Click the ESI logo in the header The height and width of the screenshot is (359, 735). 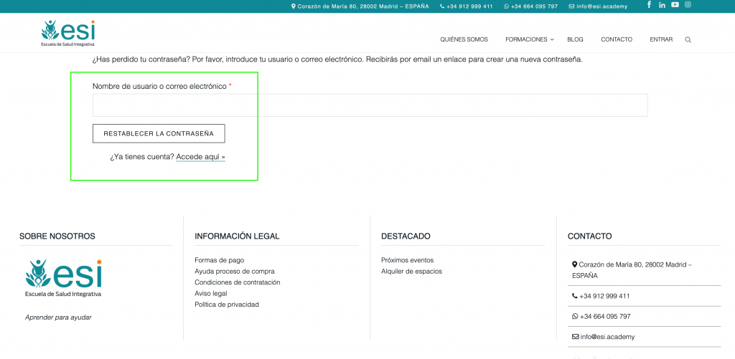click(67, 34)
